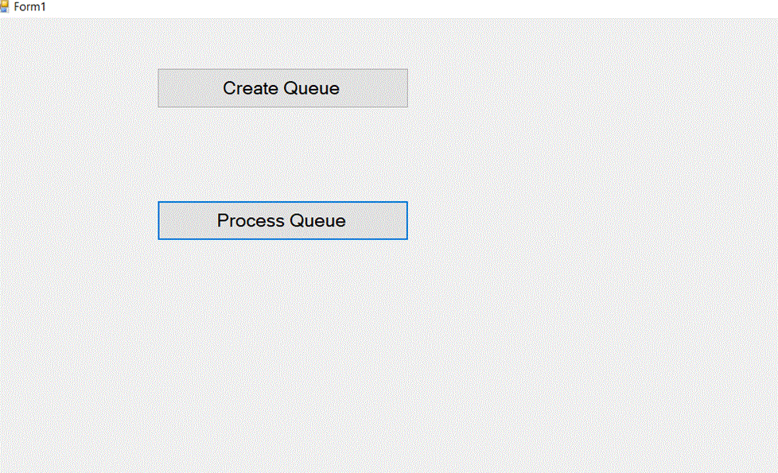Hit the blue-outlined Process Queue button
Screen dimensions: 778x473
point(282,220)
